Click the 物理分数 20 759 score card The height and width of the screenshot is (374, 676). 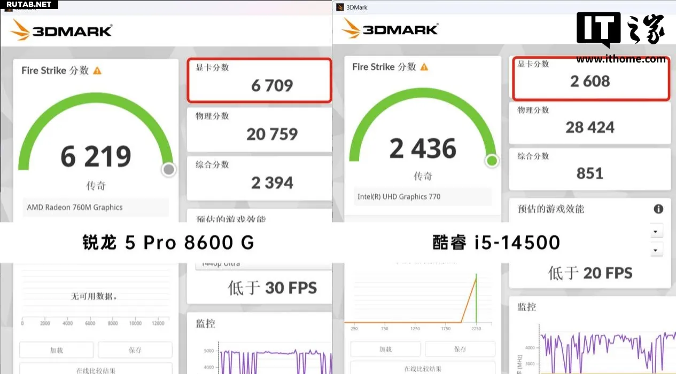point(259,130)
